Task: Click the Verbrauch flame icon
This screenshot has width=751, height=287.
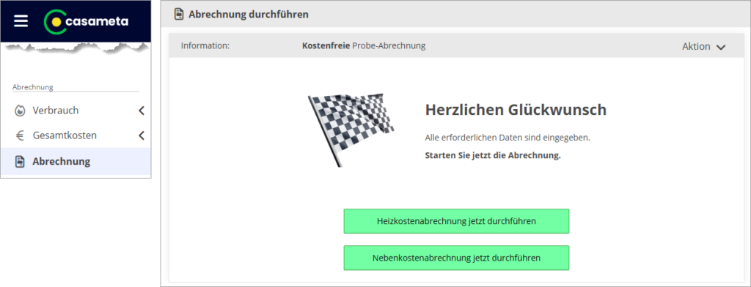Action: tap(20, 111)
